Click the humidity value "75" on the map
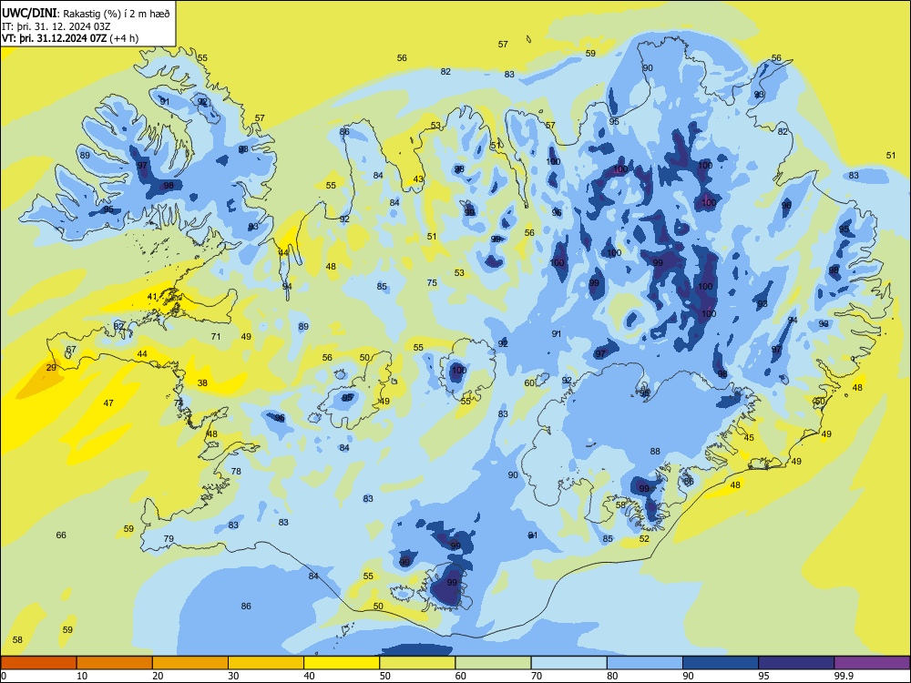Image resolution: width=911 pixels, height=683 pixels. pos(432,283)
